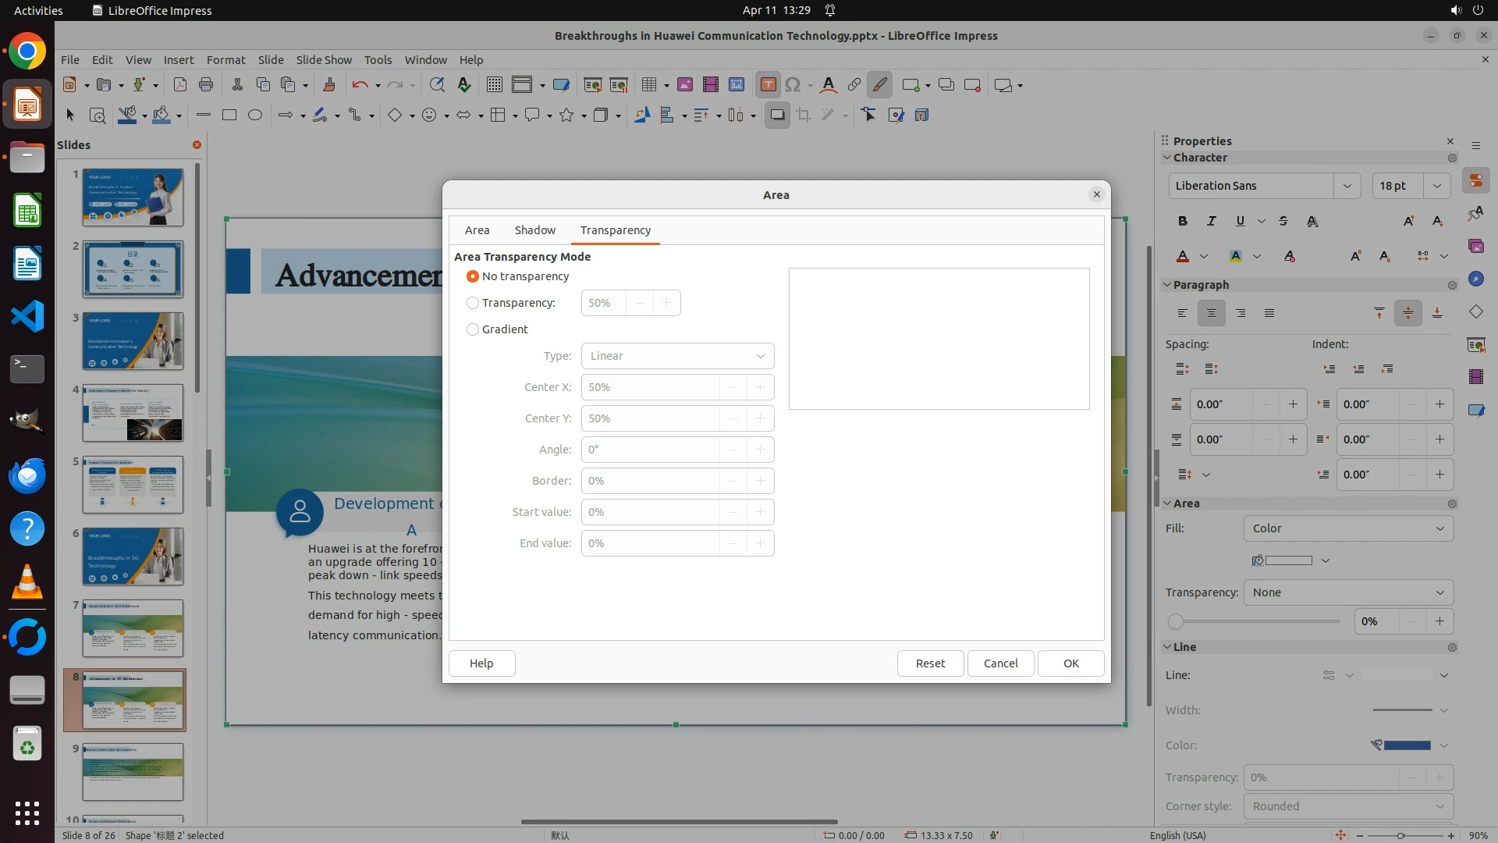Choose the Gradient transparency mode

[x=473, y=329]
